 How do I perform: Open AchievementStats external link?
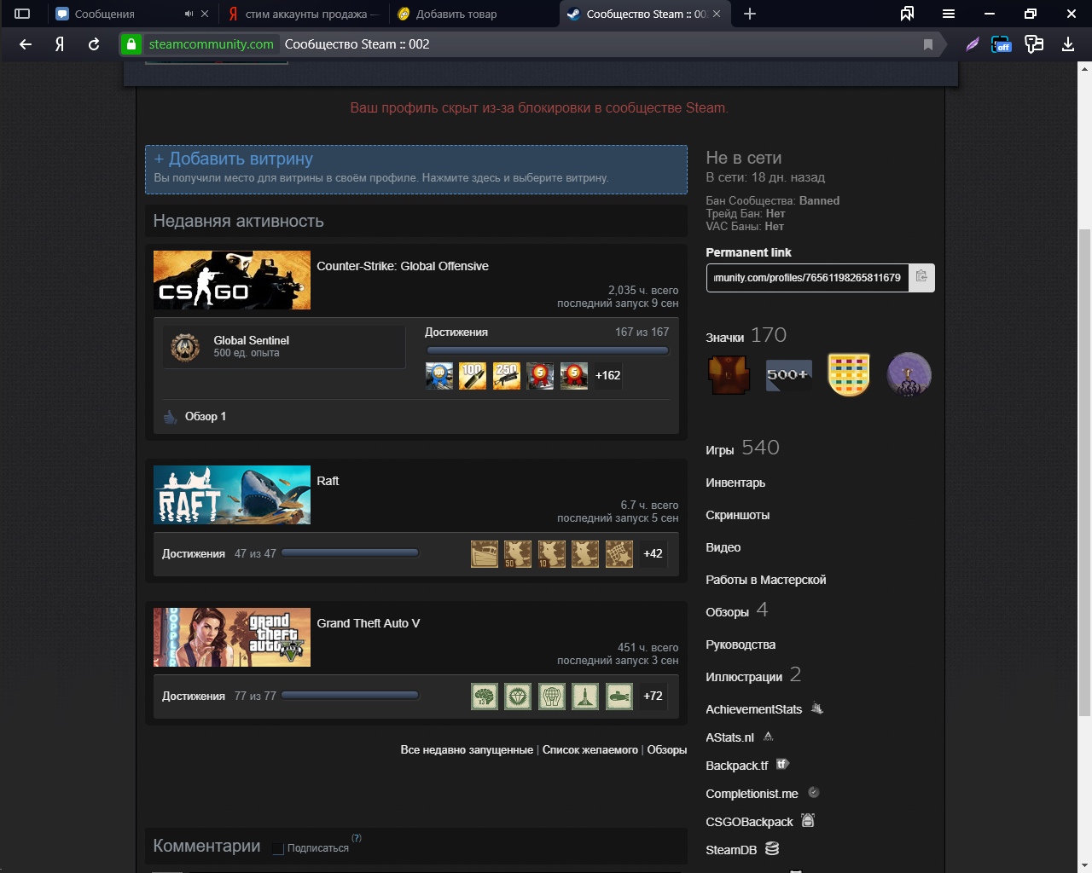(x=764, y=709)
